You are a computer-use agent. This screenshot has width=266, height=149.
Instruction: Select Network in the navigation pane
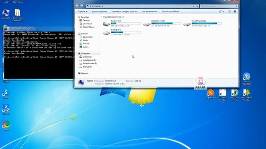pyautogui.click(x=84, y=73)
